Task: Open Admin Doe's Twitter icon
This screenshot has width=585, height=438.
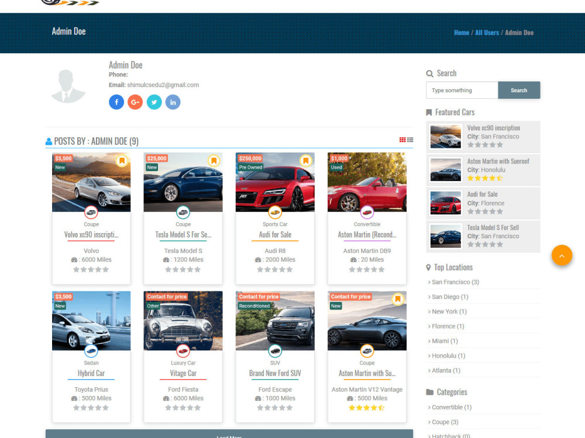Action: coord(154,102)
